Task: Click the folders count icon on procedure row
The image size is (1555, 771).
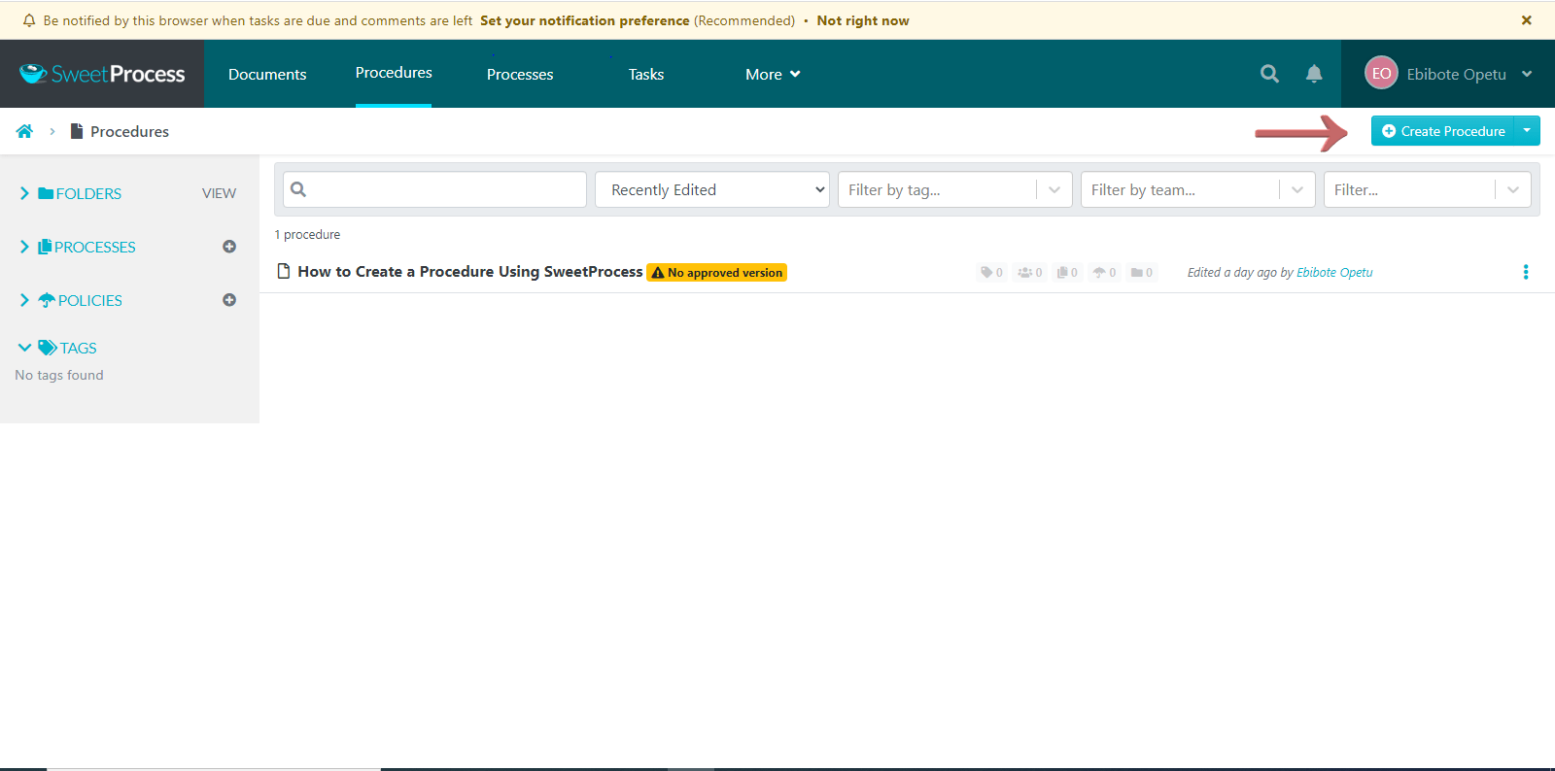Action: pos(1142,273)
